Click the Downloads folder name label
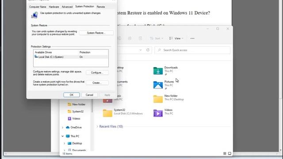 (171, 68)
